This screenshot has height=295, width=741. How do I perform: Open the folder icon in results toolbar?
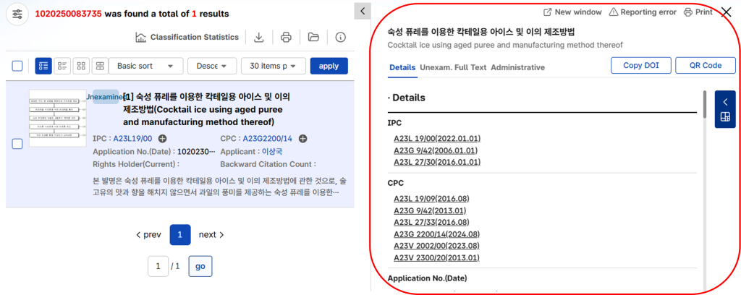pyautogui.click(x=313, y=37)
